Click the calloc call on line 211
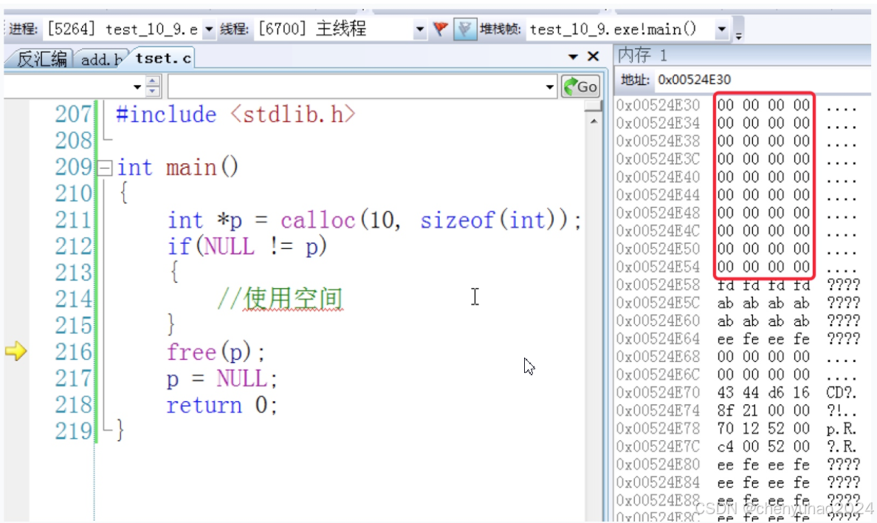 [317, 220]
